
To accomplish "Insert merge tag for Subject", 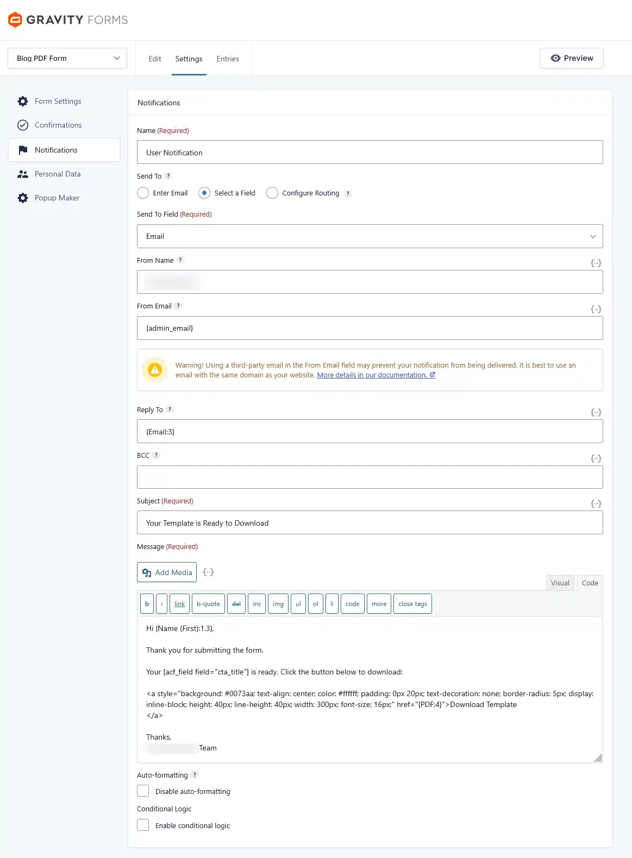I will click(596, 503).
